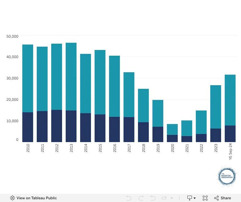Select the light teal segment of 2010 bar

coord(28,78)
